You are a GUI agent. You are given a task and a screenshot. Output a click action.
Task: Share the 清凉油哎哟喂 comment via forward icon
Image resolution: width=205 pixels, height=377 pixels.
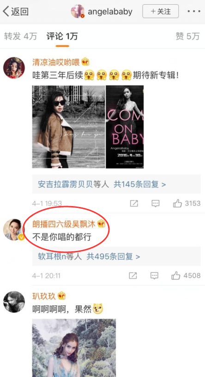click(x=134, y=203)
